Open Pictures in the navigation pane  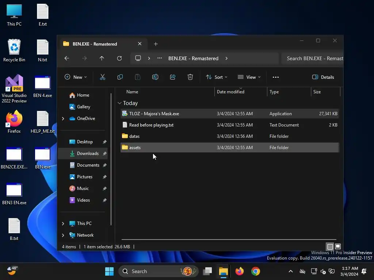coord(83,177)
